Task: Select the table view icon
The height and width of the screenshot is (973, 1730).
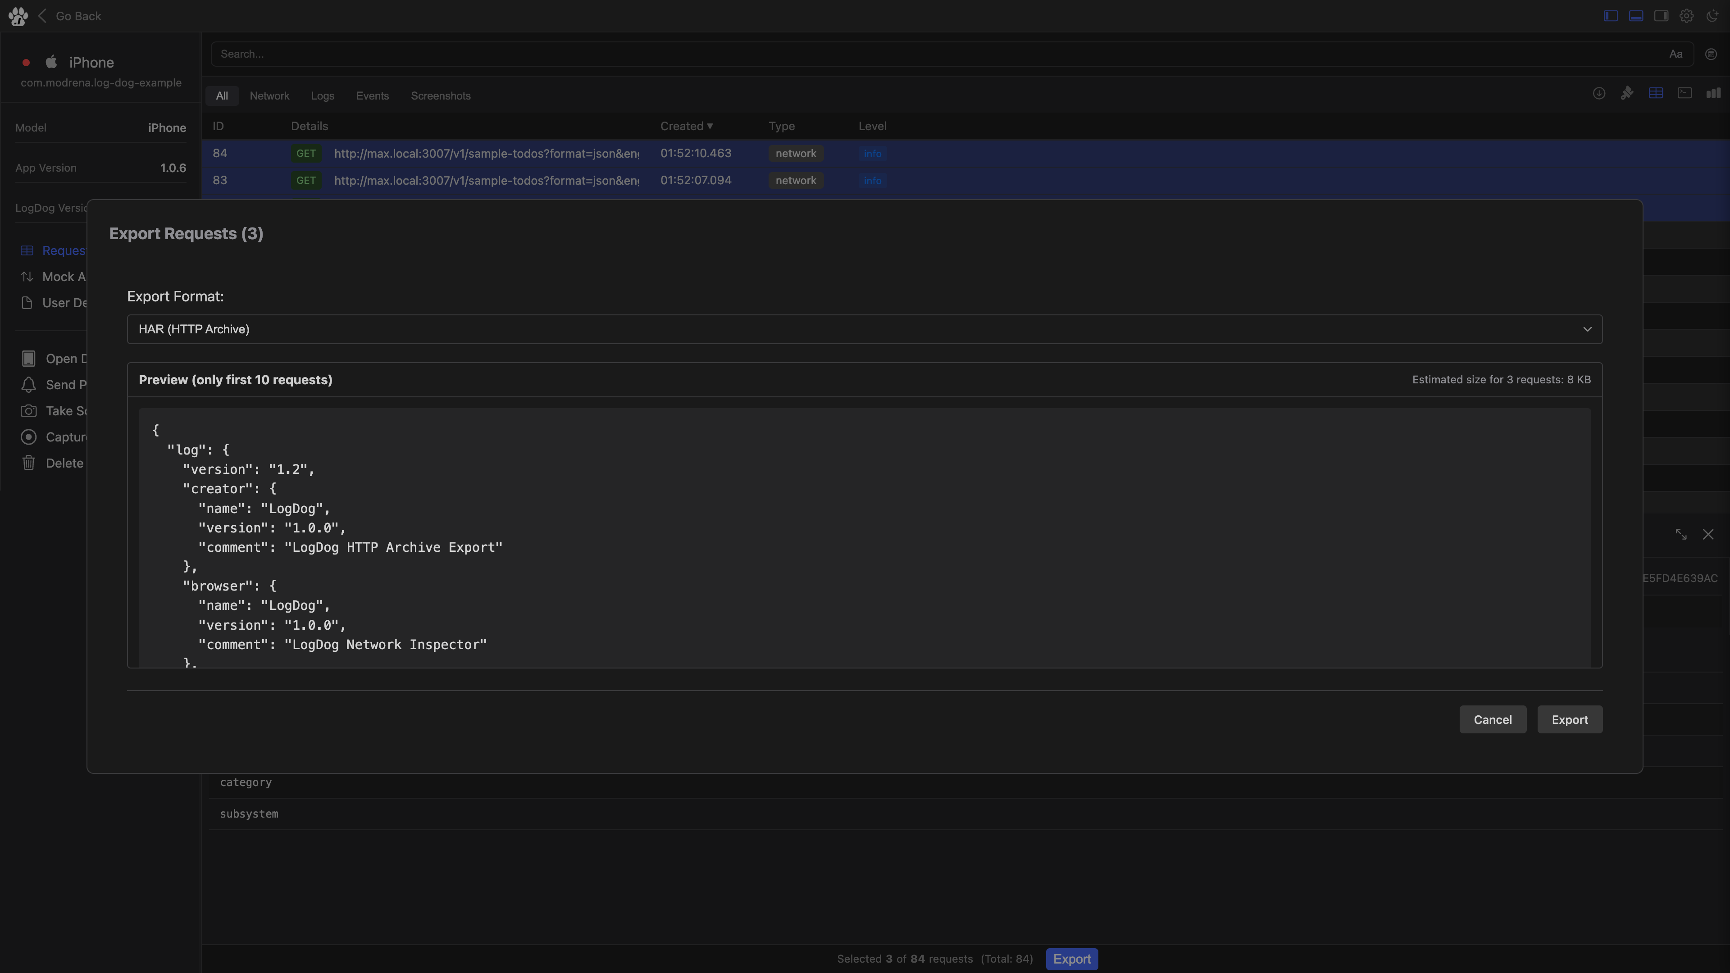Action: [x=1656, y=93]
